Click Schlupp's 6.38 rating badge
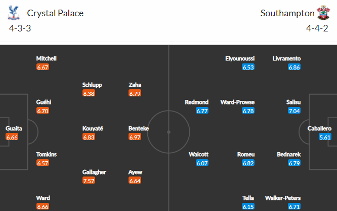 (89, 93)
